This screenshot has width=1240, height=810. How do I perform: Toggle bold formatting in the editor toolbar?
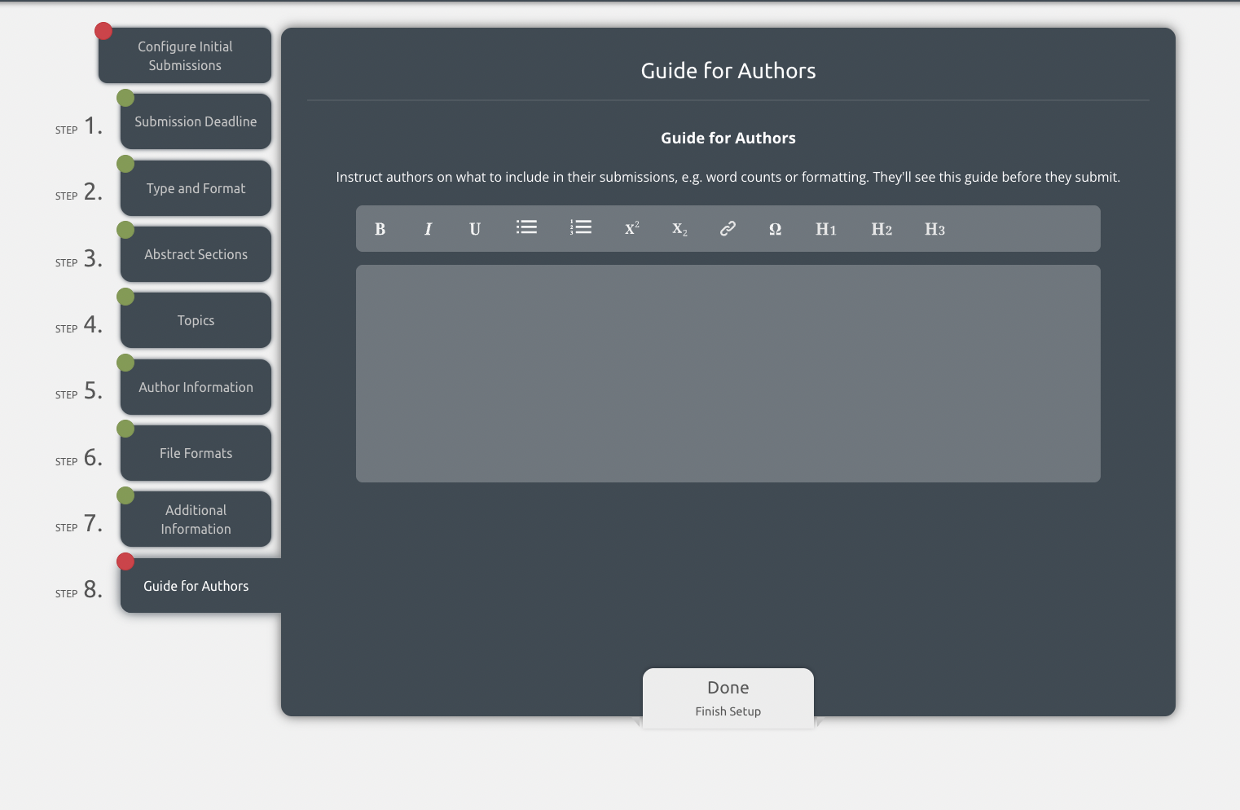[380, 229]
